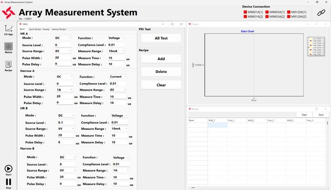Switch to the Sweep tab
This screenshot has width=331, height=190.
click(x=46, y=29)
